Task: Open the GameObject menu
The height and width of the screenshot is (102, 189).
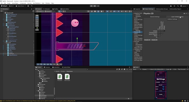Action: pyautogui.click(x=15, y=3)
